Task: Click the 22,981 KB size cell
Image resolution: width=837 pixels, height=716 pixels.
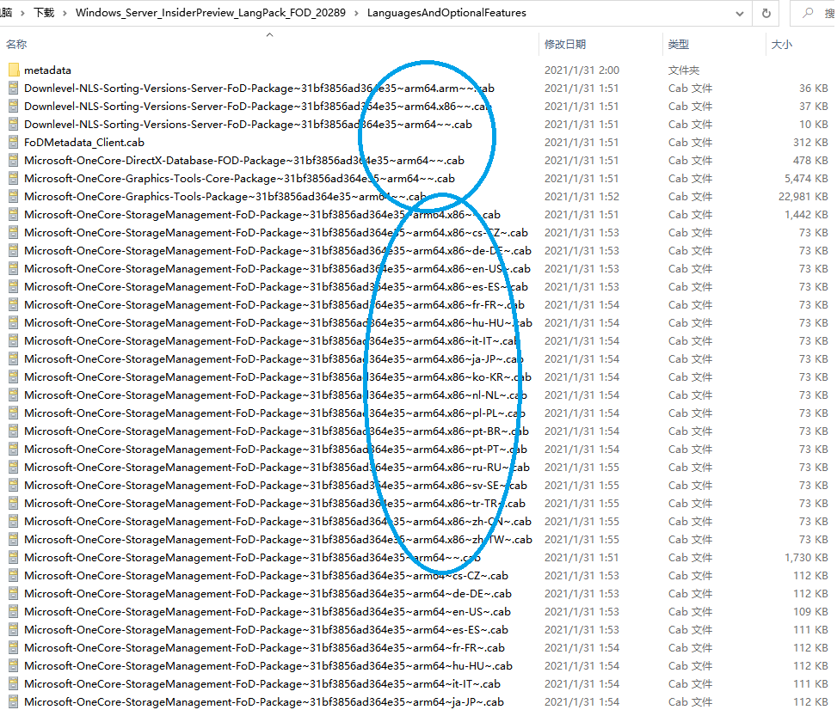Action: coord(803,196)
